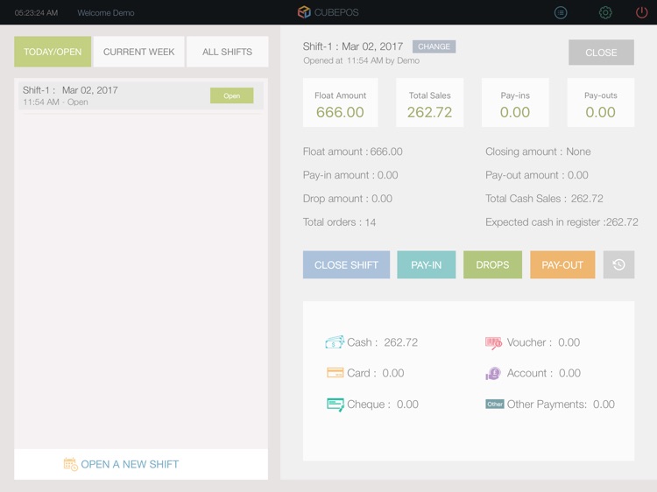Image resolution: width=657 pixels, height=492 pixels.
Task: Click the 05:23:24 AM clock text
Action: pos(36,13)
